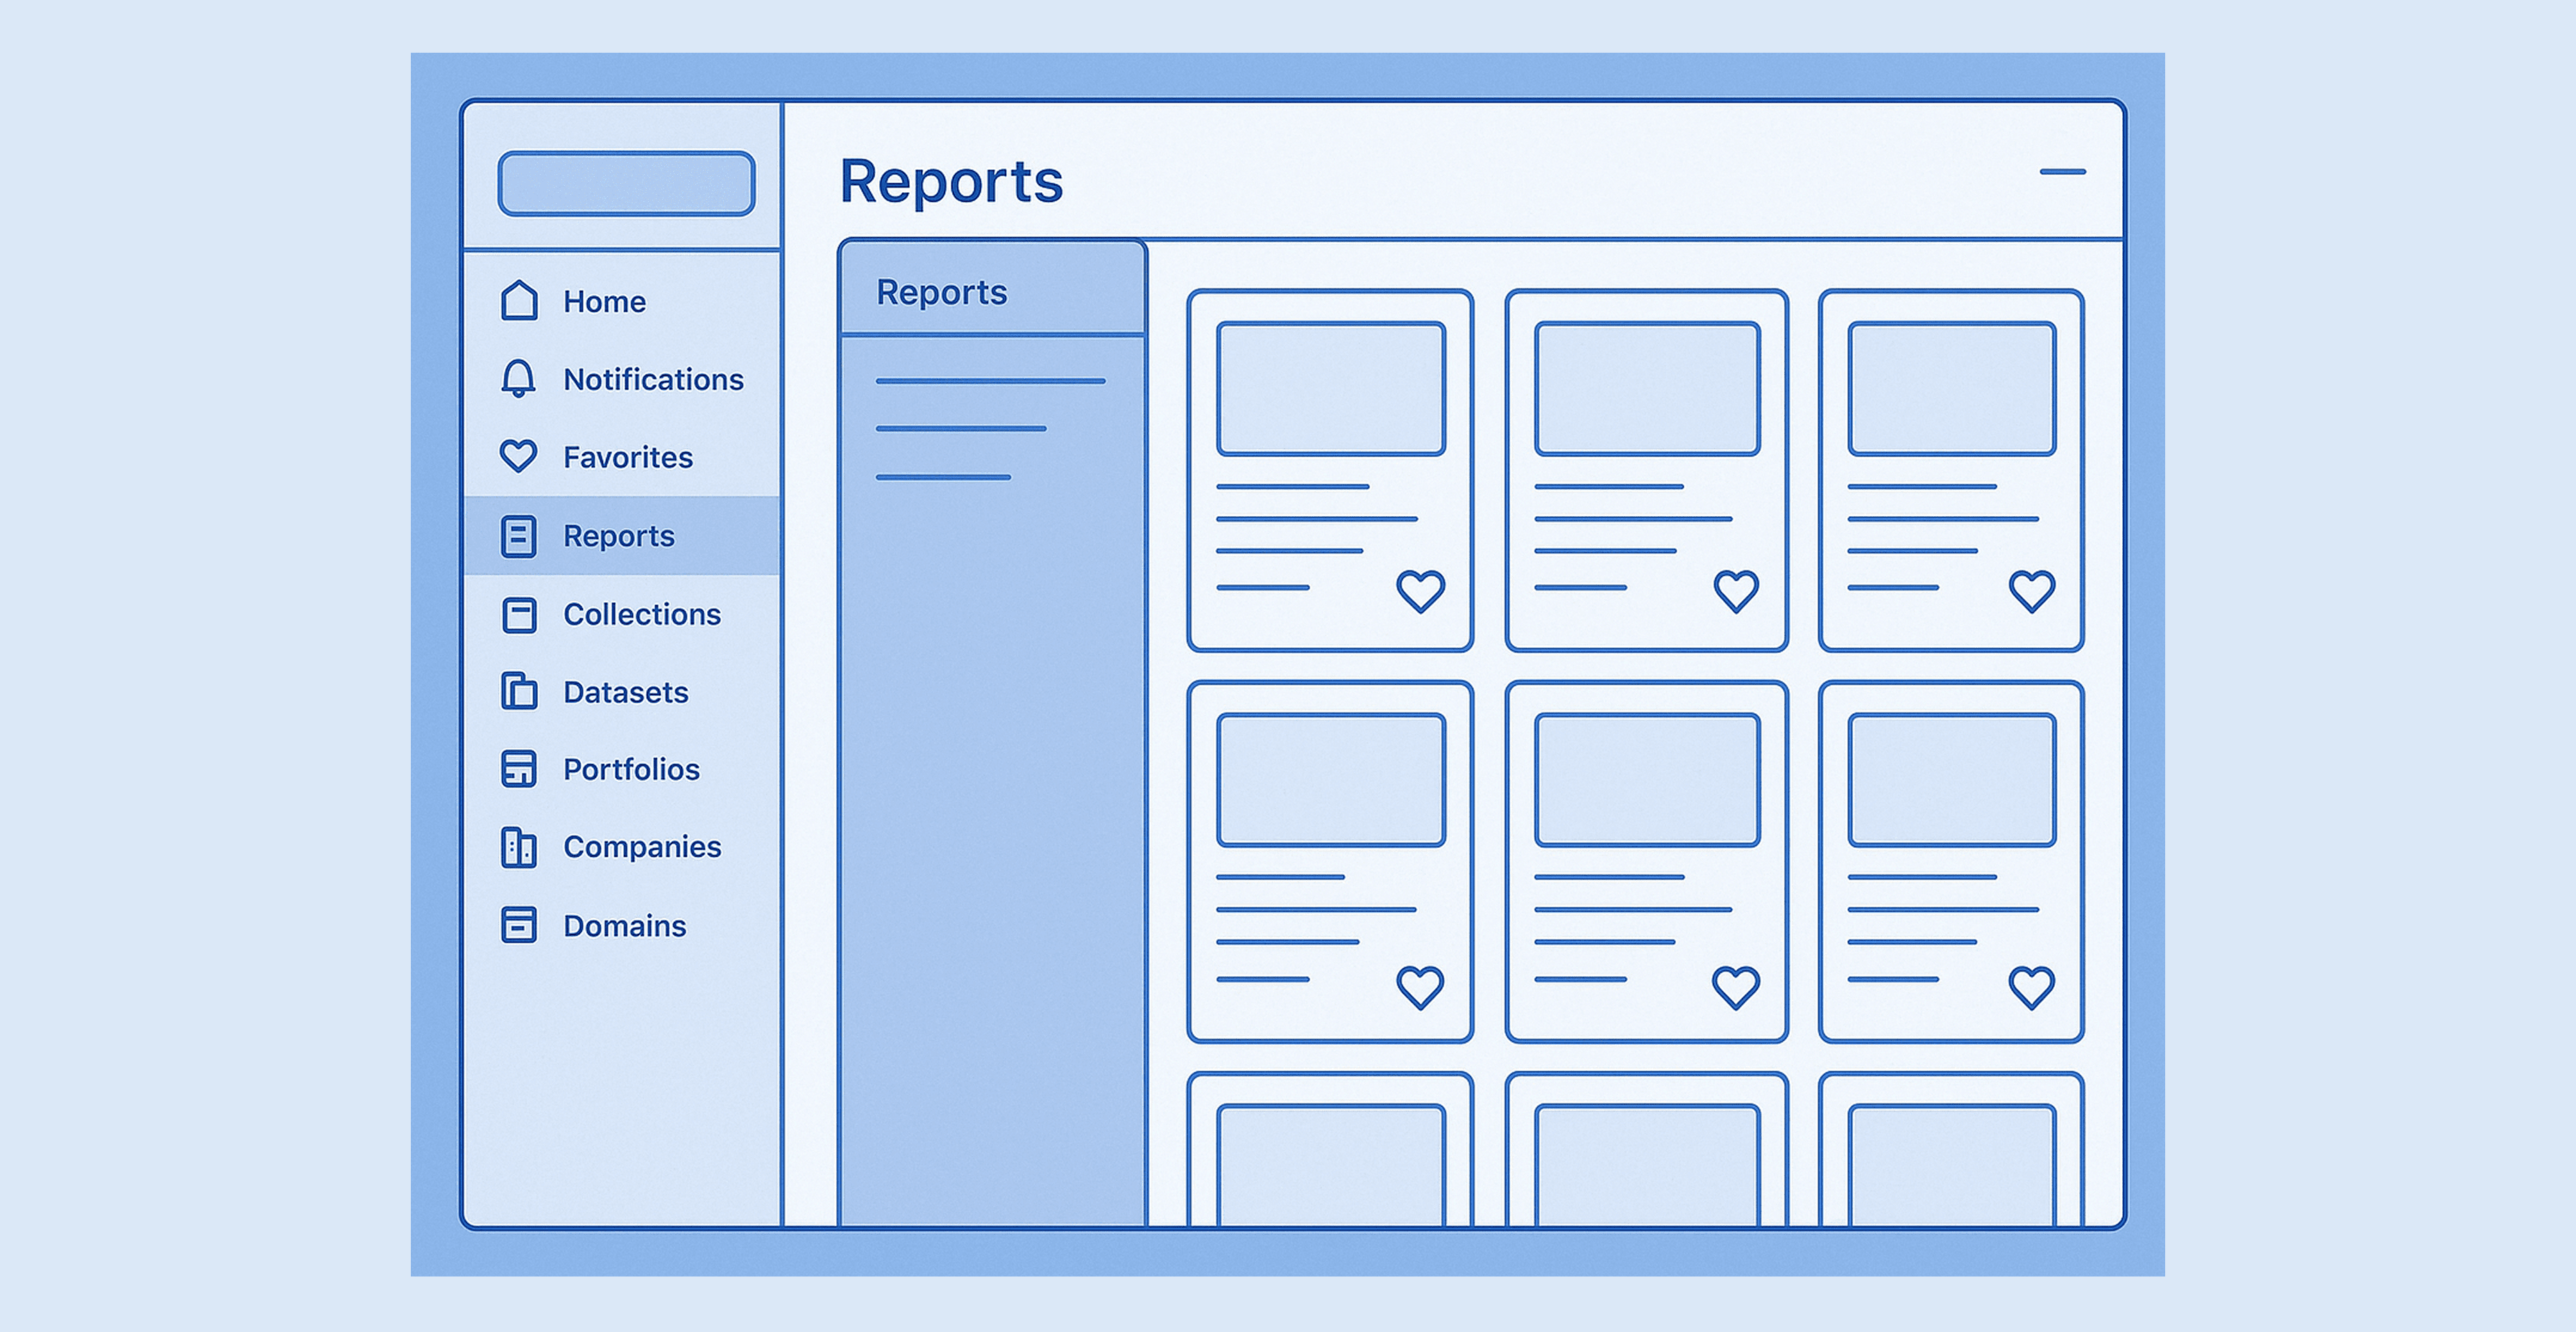Toggle heart on second-row right report card
The width and height of the screenshot is (2576, 1332).
(x=2032, y=987)
